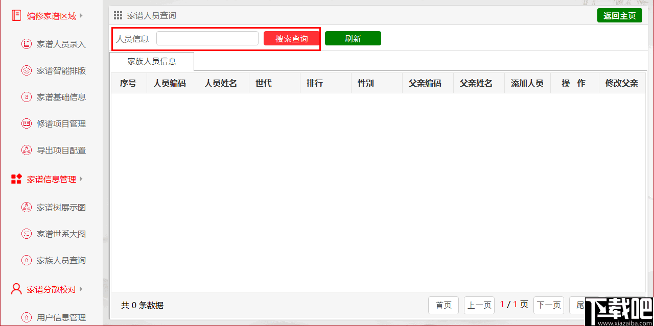The image size is (654, 326).
Task: Click the 人员信息 search input field
Action: [207, 38]
